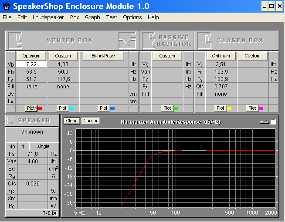Click the Vented Box Optimum button
This screenshot has width=285, height=222.
31,56
